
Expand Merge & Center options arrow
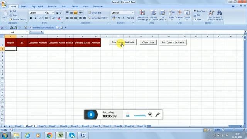click(x=108, y=18)
